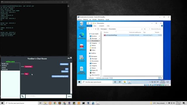Select Guido van in online users list

pyautogui.click(x=5, y=64)
